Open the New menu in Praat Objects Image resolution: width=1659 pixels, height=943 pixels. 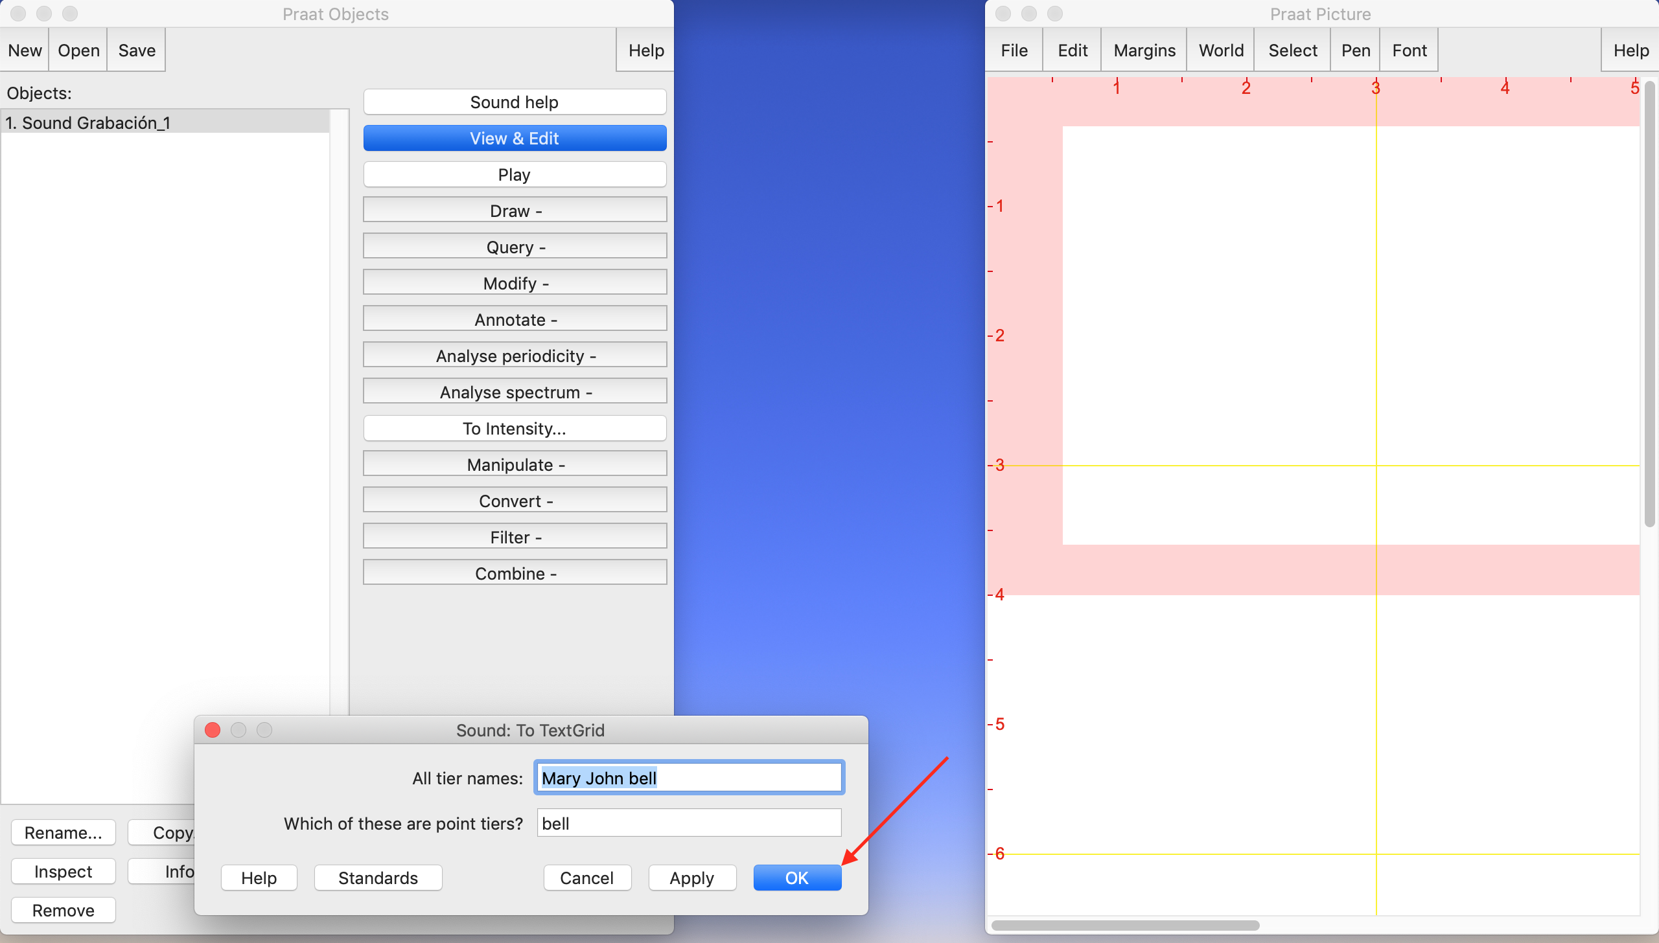click(25, 50)
